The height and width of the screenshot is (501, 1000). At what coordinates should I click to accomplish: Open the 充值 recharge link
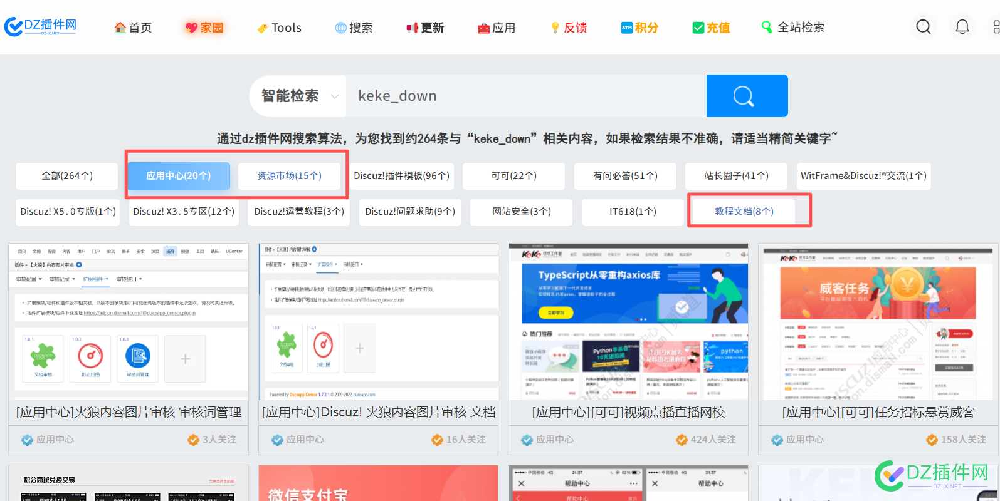(711, 28)
